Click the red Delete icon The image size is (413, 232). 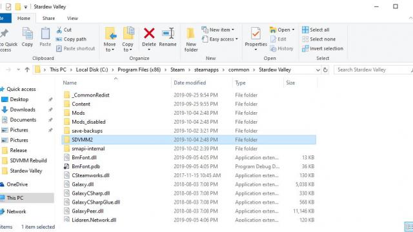point(149,34)
